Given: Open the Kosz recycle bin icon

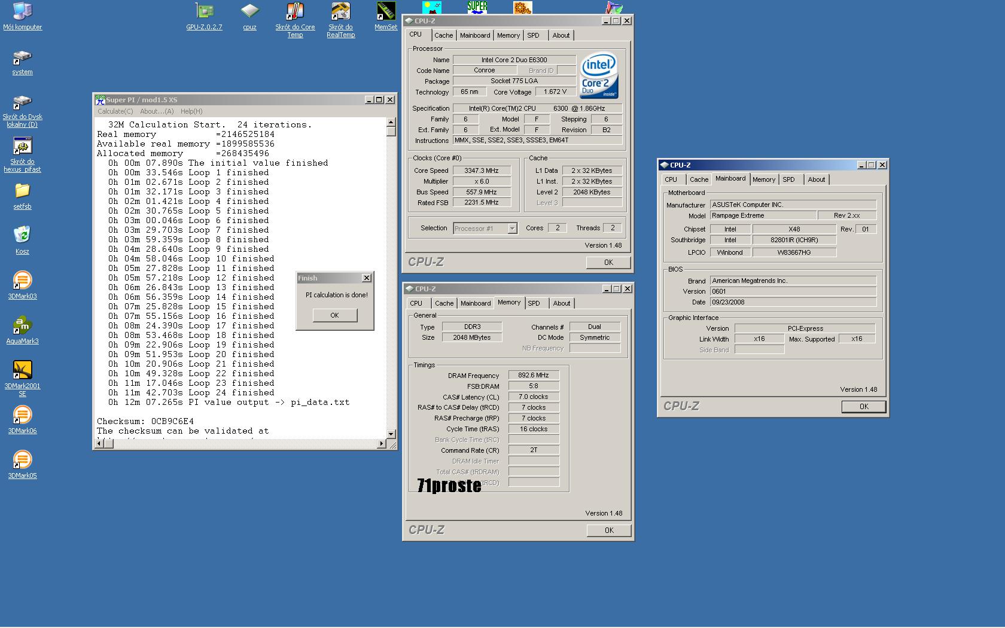Looking at the screenshot, I should (x=22, y=240).
